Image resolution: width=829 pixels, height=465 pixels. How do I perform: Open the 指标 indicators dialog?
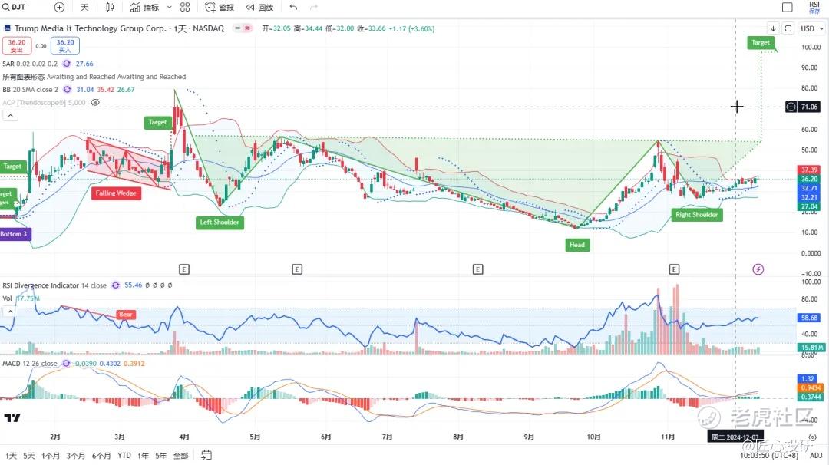tap(145, 7)
